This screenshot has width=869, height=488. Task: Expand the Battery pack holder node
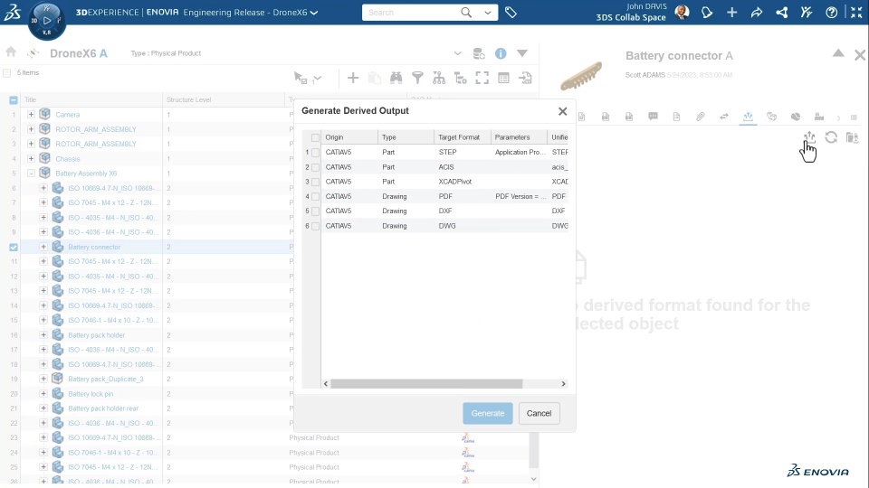[43, 334]
